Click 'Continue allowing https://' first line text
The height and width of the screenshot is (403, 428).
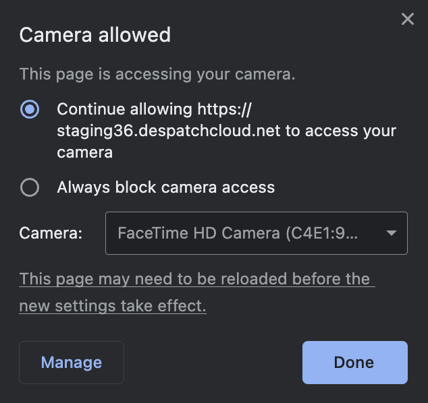[x=154, y=109]
